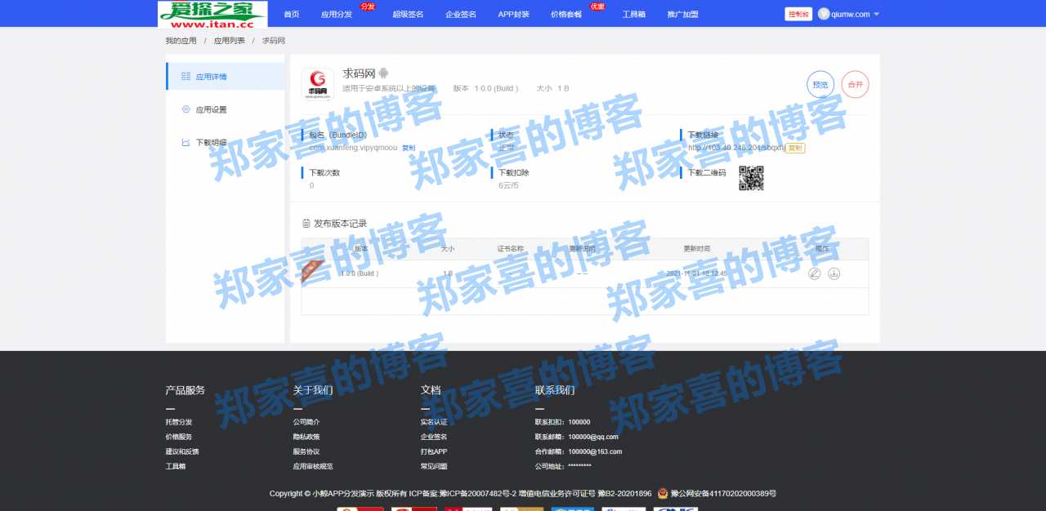Click the cooperation email 100000@163.com
Screen dimensions: 1046x511
click(x=595, y=451)
